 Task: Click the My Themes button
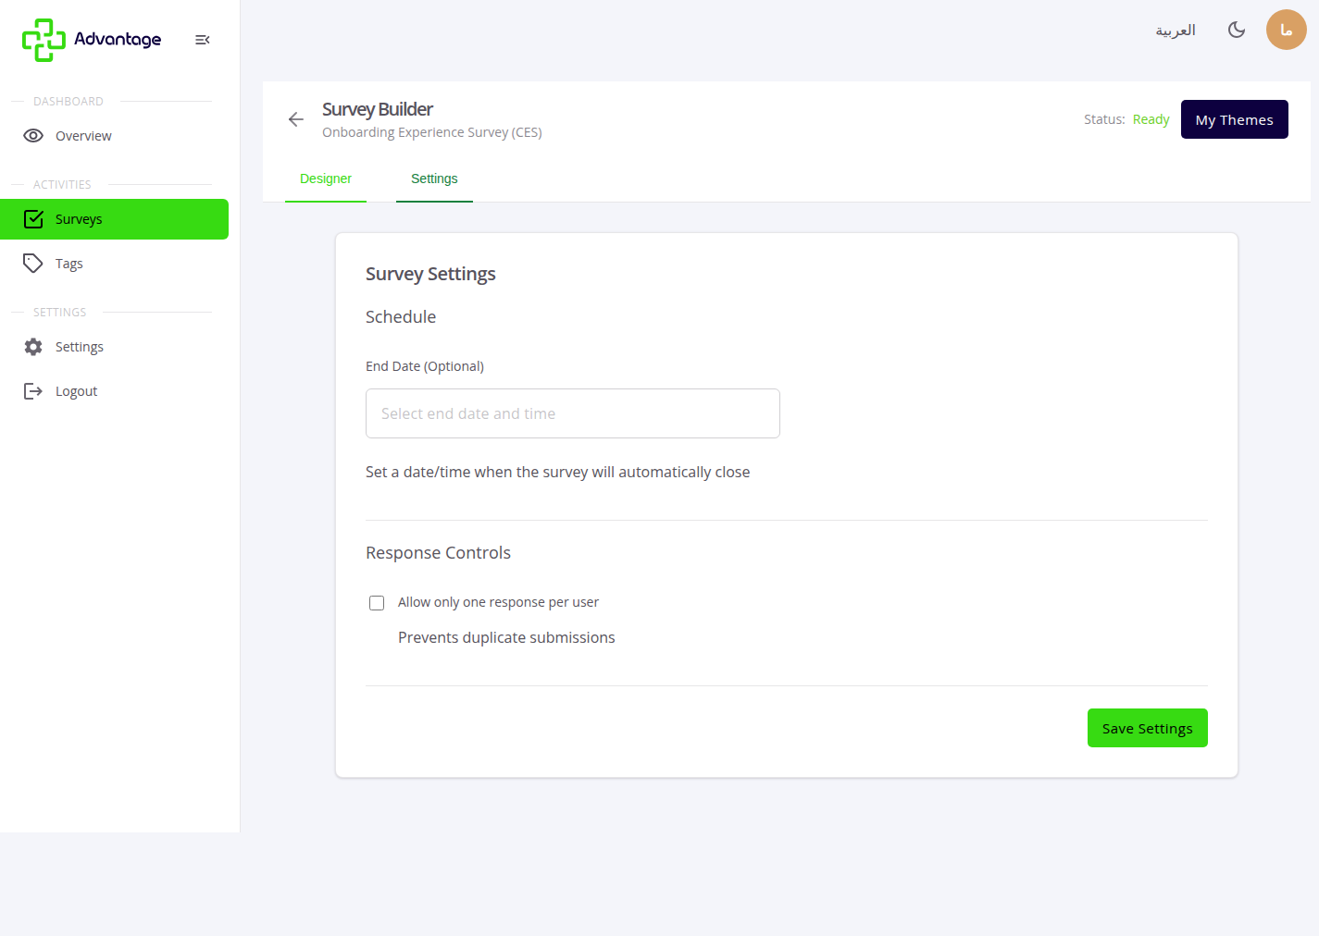pos(1235,119)
